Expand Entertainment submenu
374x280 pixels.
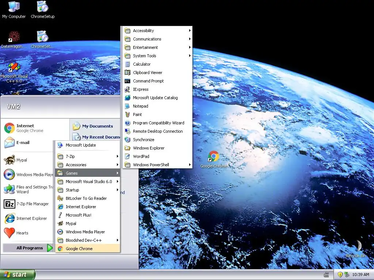(157, 47)
